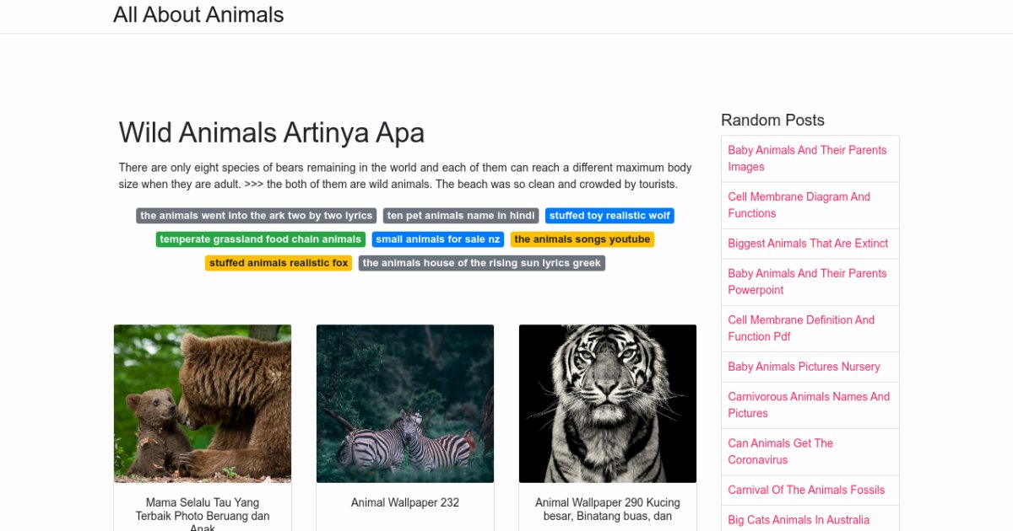Click the All About Animals site title
The image size is (1013, 531).
[198, 15]
